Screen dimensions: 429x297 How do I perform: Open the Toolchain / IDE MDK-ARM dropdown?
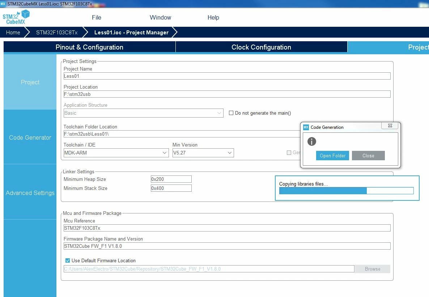pyautogui.click(x=116, y=153)
